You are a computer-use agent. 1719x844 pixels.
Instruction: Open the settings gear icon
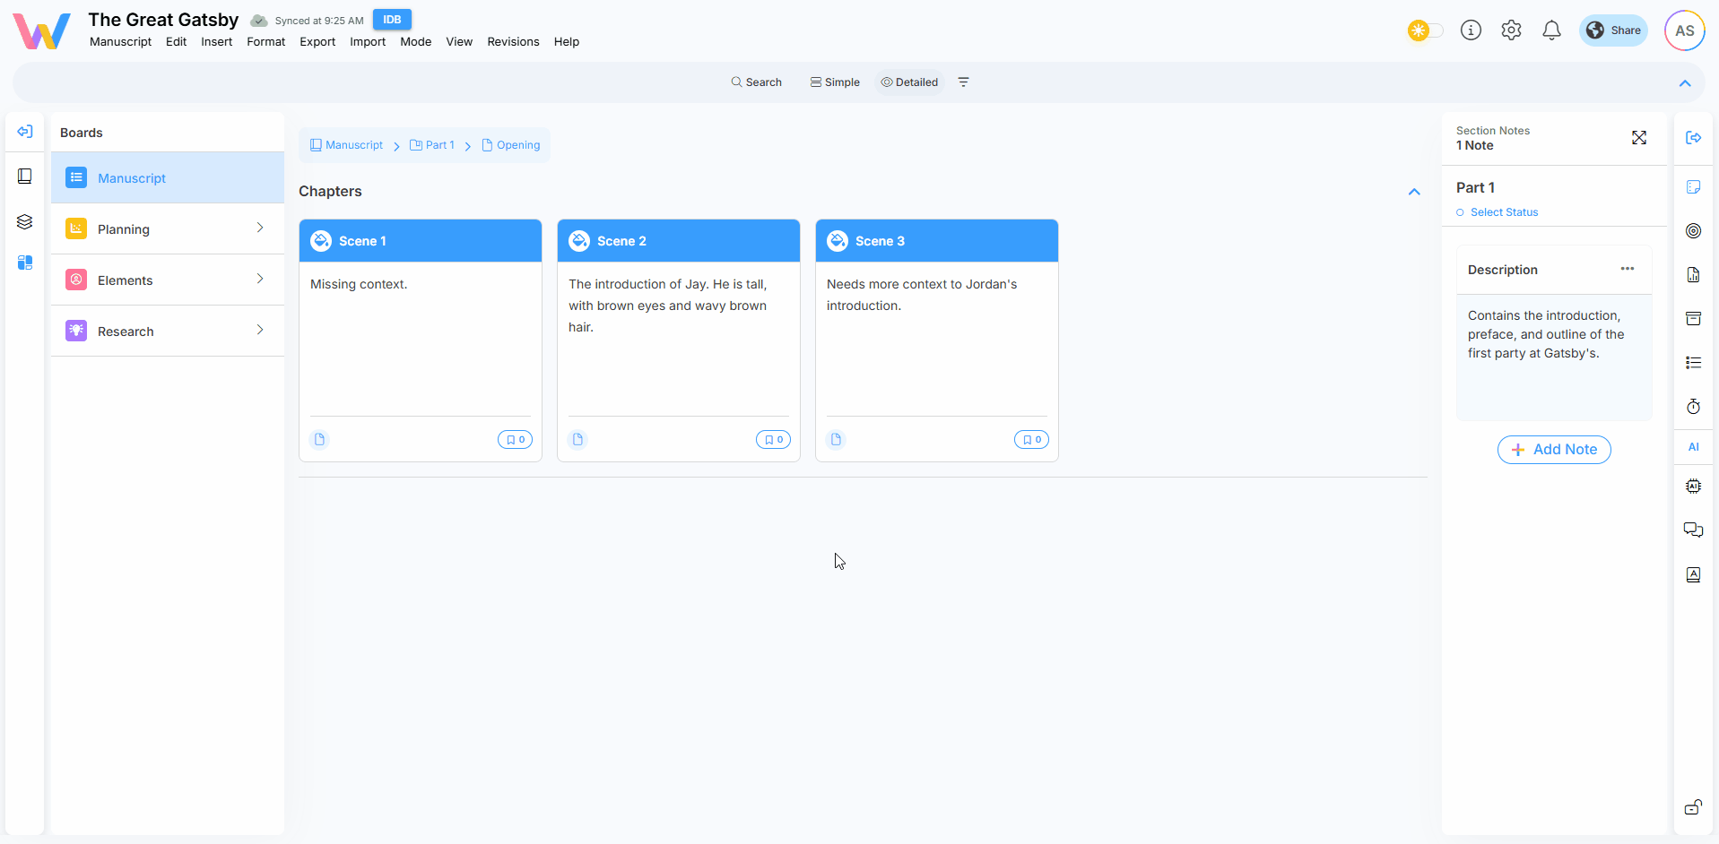[1511, 30]
